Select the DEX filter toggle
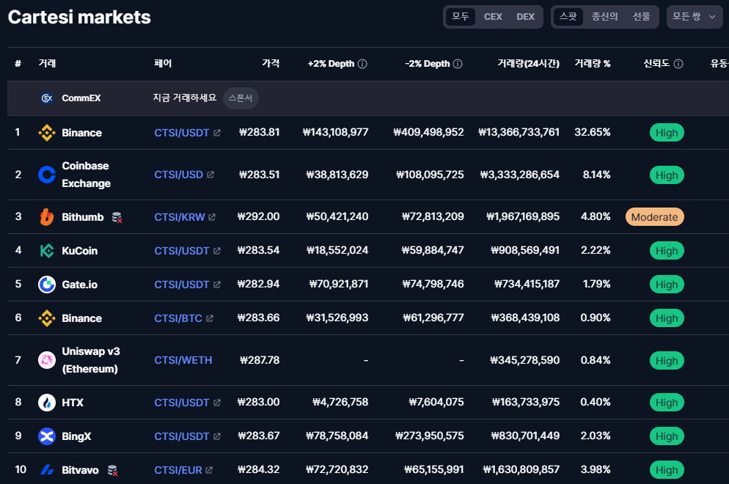This screenshot has width=729, height=484. point(525,17)
